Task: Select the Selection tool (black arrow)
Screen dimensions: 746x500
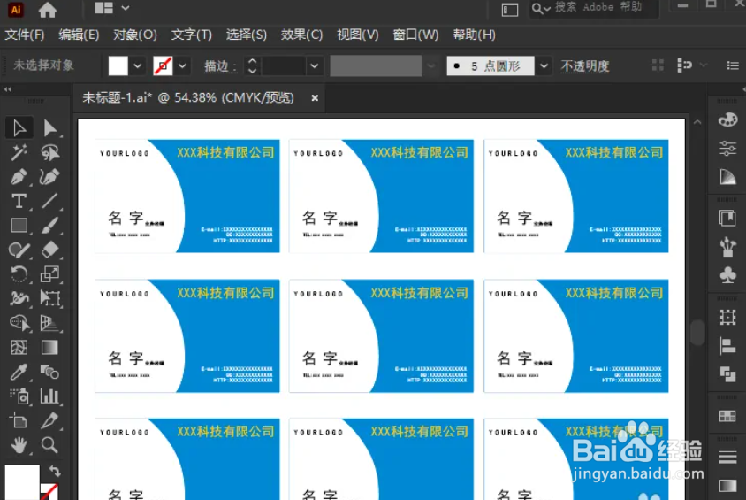Action: click(x=19, y=128)
